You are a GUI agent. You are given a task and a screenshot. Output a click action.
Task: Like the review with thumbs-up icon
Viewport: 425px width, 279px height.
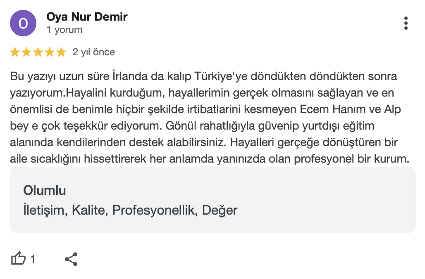pyautogui.click(x=18, y=259)
